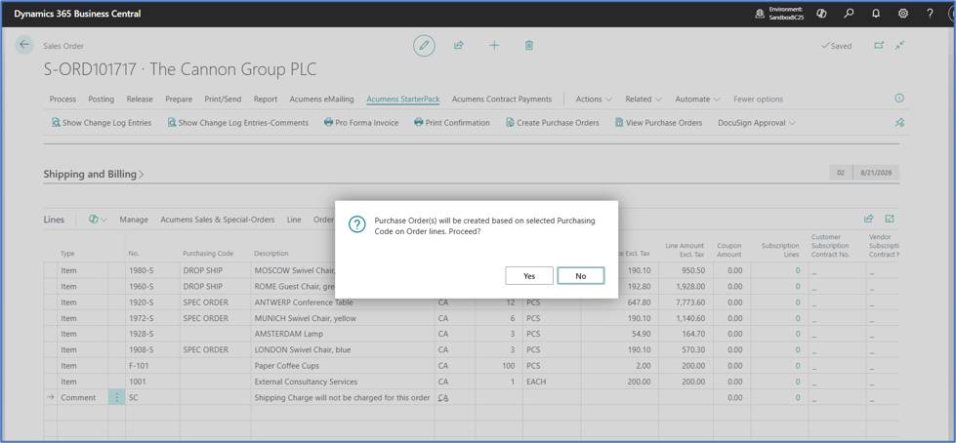Open page in new window icon
956x443 pixels.
[879, 45]
